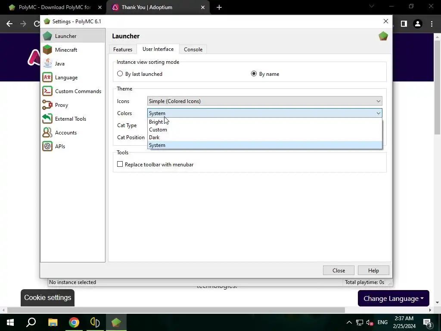Open Java settings page
Viewport: 441px width, 331px height.
(73, 64)
